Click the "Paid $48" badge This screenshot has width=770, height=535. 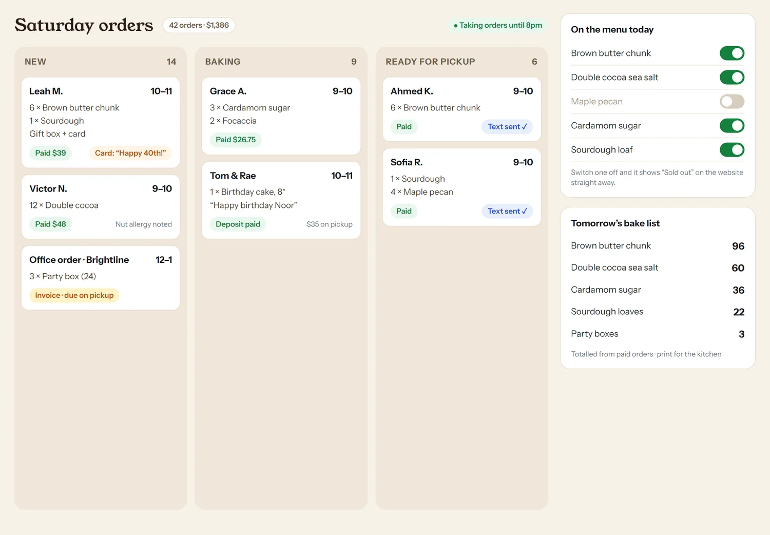tap(50, 224)
